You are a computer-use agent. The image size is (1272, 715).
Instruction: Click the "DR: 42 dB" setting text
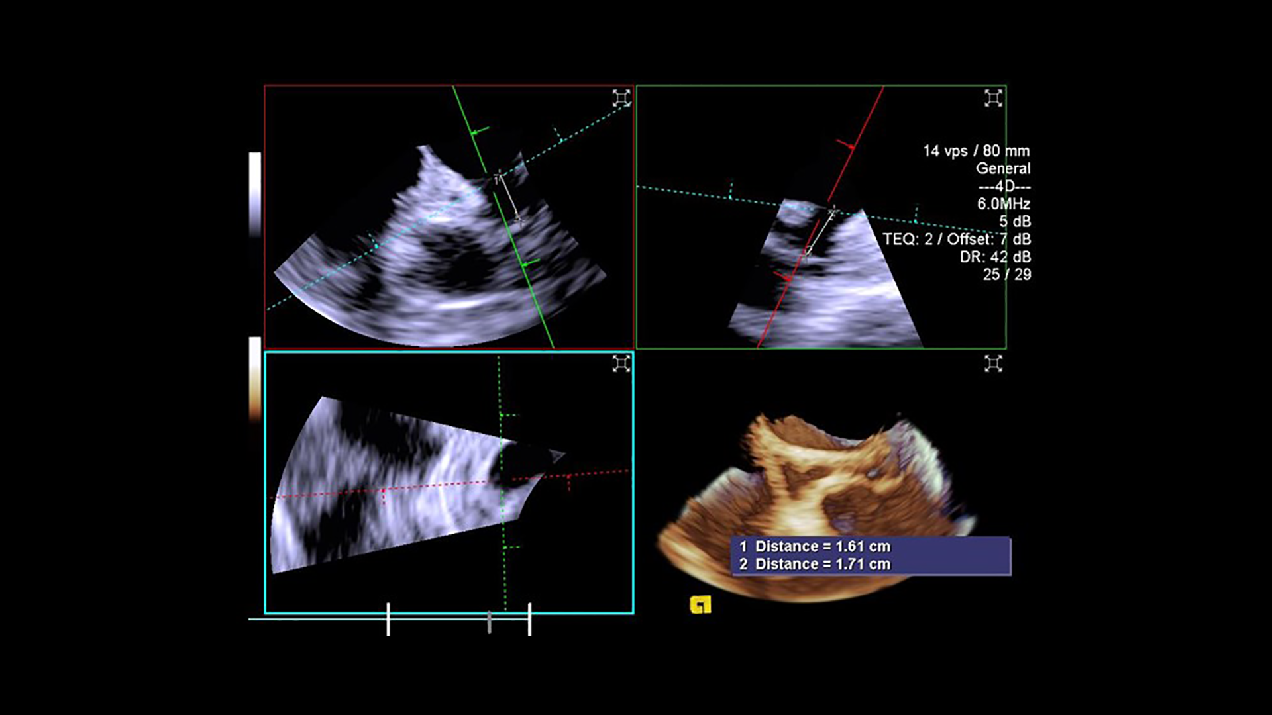click(995, 257)
